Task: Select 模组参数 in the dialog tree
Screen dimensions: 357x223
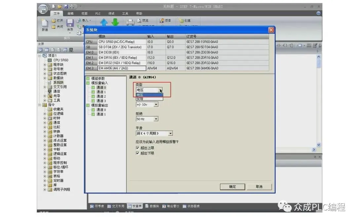Action: 98,79
